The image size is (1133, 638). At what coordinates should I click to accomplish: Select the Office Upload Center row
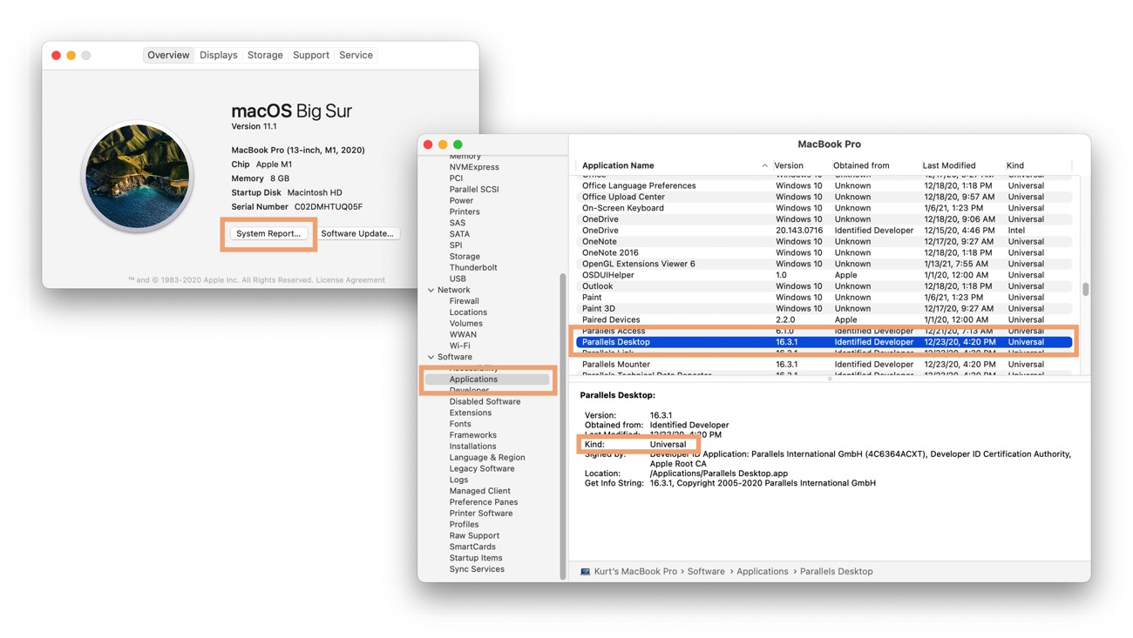click(824, 197)
